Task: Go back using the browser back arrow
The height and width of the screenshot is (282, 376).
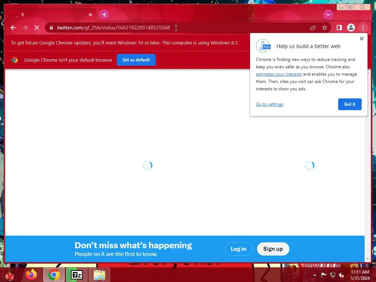Action: point(13,28)
